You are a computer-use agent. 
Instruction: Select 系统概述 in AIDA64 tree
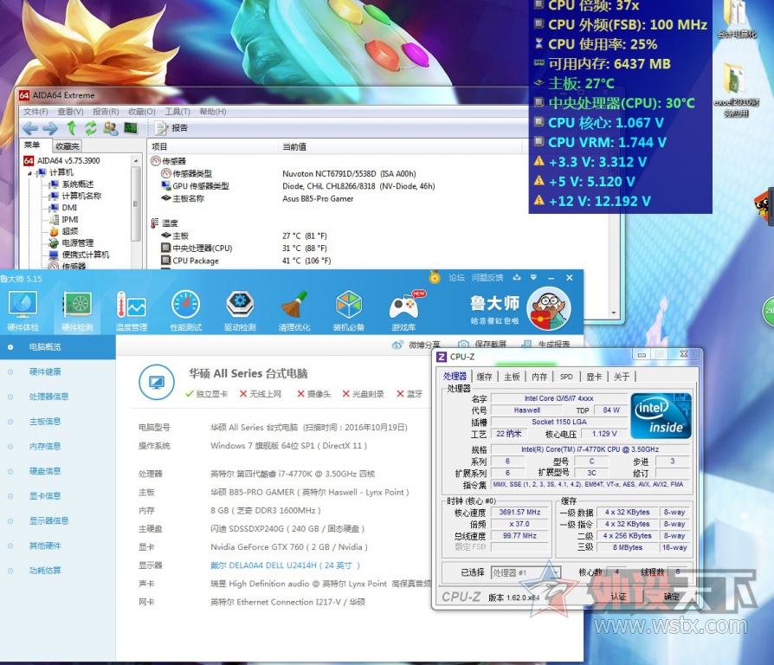click(78, 184)
